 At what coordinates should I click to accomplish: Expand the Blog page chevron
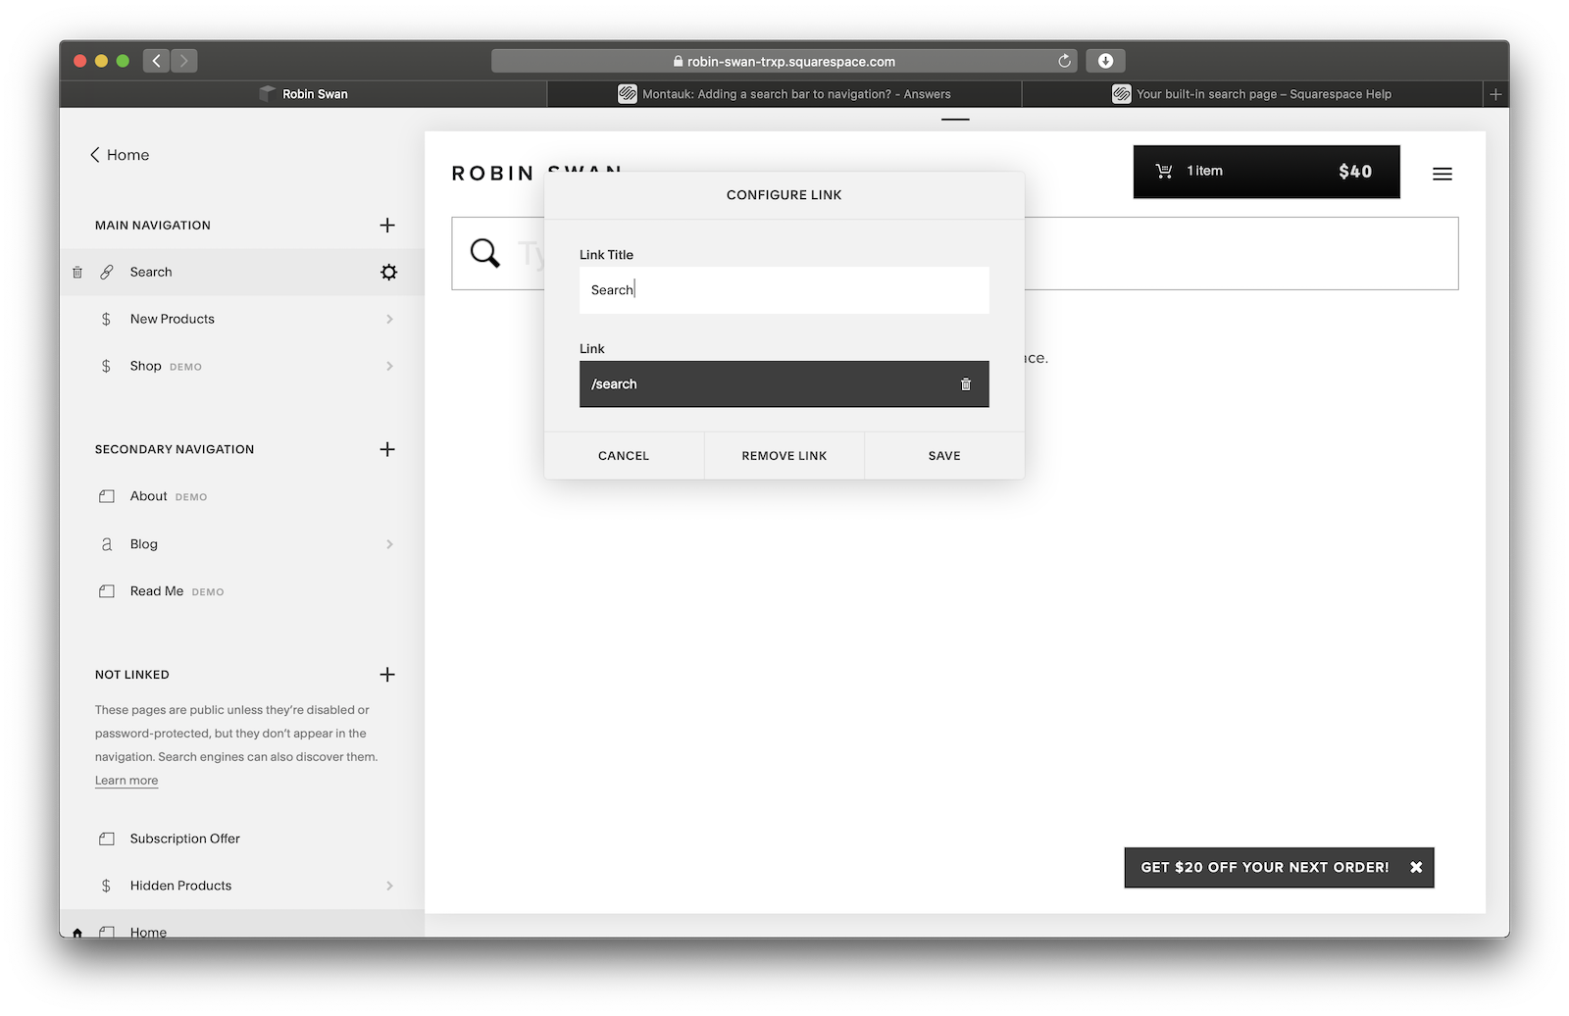coord(389,544)
